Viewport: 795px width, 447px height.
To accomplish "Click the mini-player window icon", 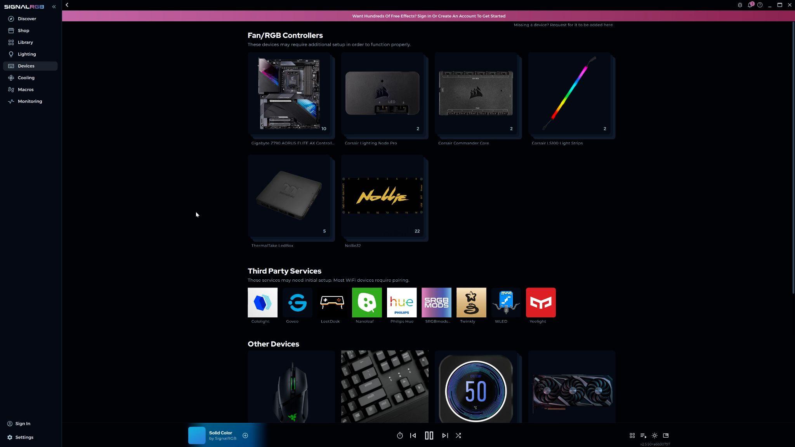I will point(666,435).
